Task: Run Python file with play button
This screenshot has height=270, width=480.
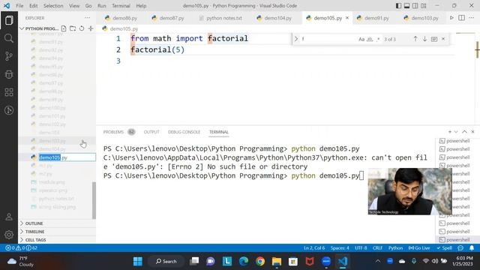Action: [x=451, y=18]
